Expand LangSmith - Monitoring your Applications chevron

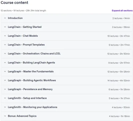5,107
